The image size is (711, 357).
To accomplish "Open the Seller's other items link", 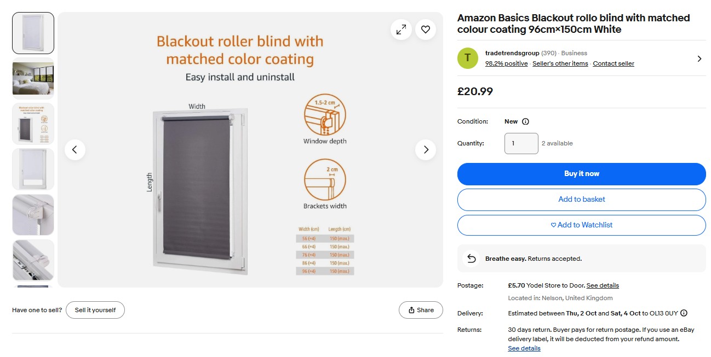I will (560, 63).
